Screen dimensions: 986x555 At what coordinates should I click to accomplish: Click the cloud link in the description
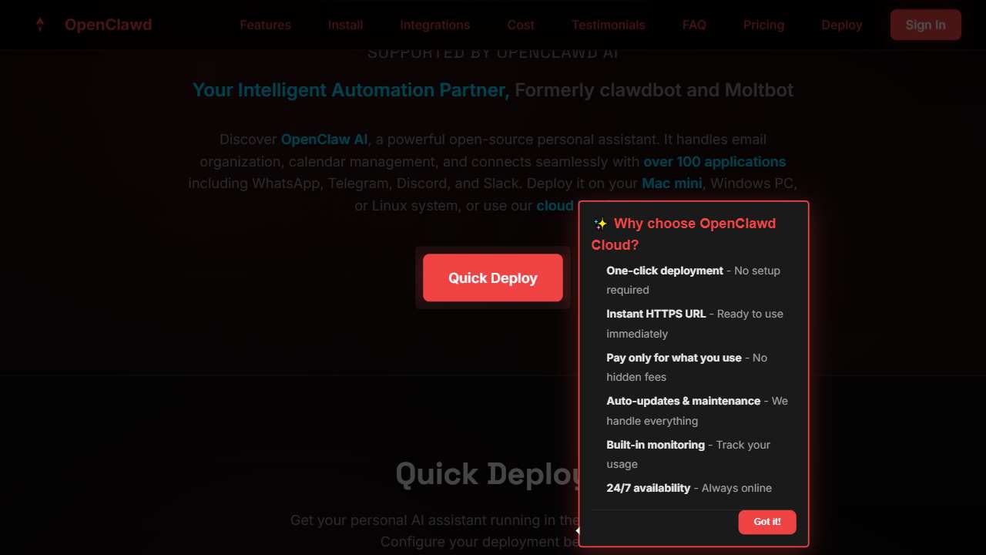pyautogui.click(x=555, y=206)
